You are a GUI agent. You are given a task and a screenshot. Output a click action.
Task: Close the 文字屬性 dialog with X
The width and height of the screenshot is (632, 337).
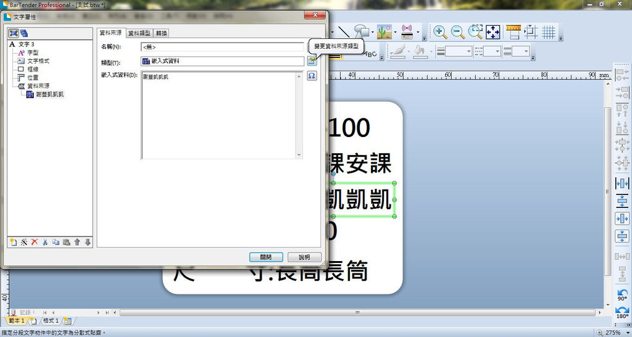315,15
